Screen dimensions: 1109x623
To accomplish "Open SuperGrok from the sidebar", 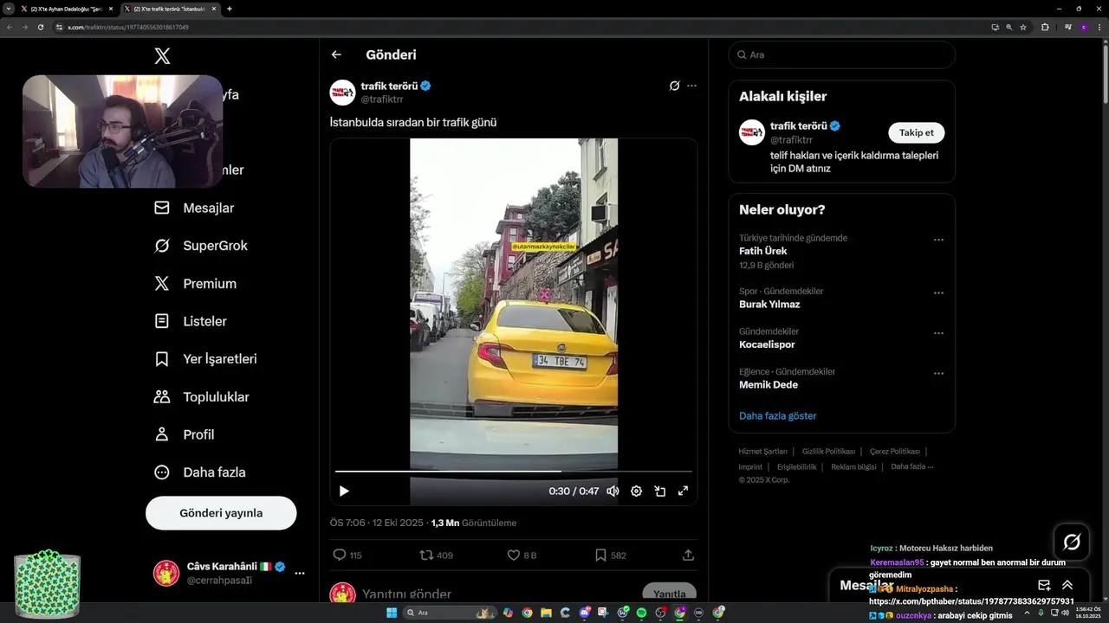I will click(x=200, y=246).
